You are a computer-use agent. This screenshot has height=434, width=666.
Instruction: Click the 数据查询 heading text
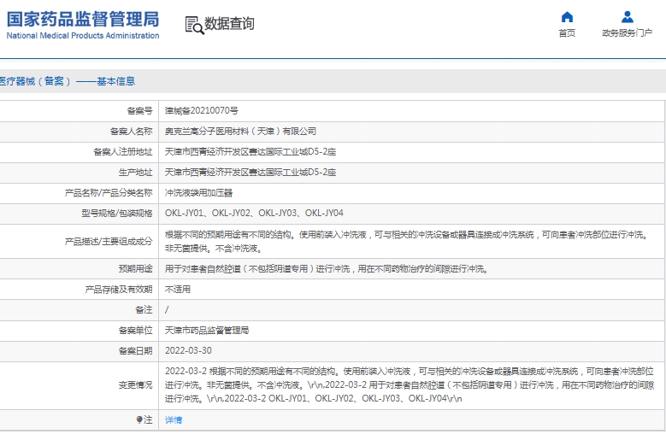tap(229, 24)
